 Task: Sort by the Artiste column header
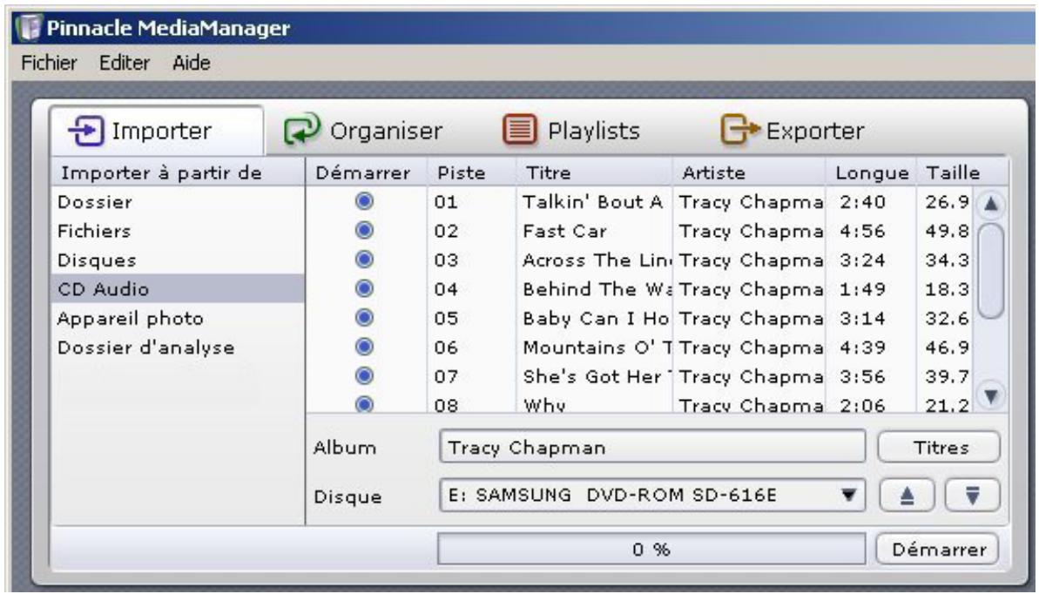(x=750, y=172)
